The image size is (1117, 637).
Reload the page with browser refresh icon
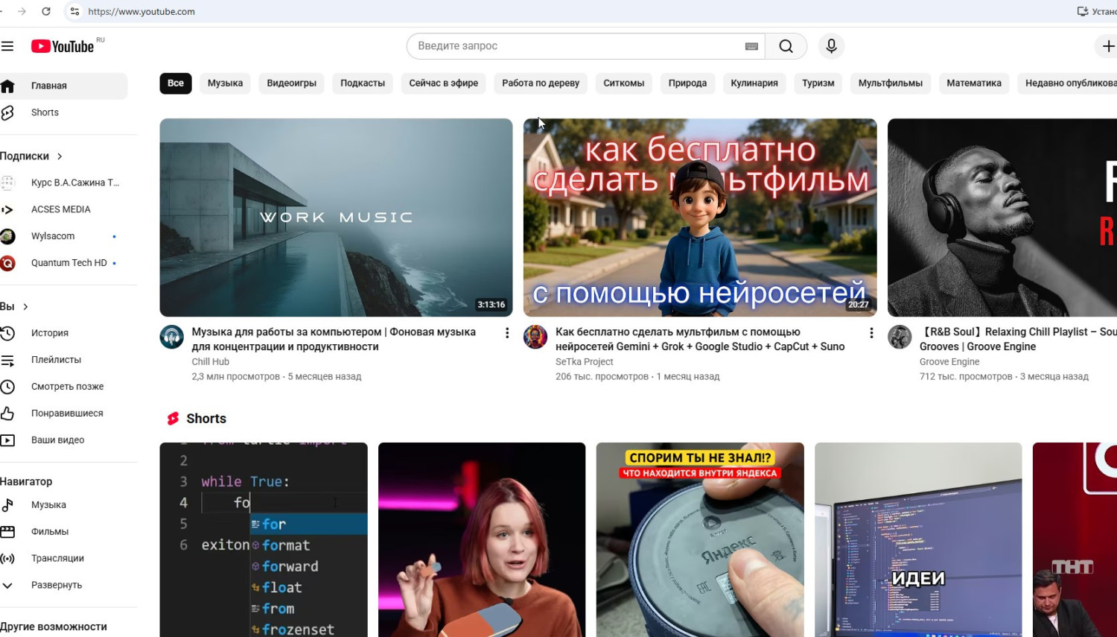point(46,11)
